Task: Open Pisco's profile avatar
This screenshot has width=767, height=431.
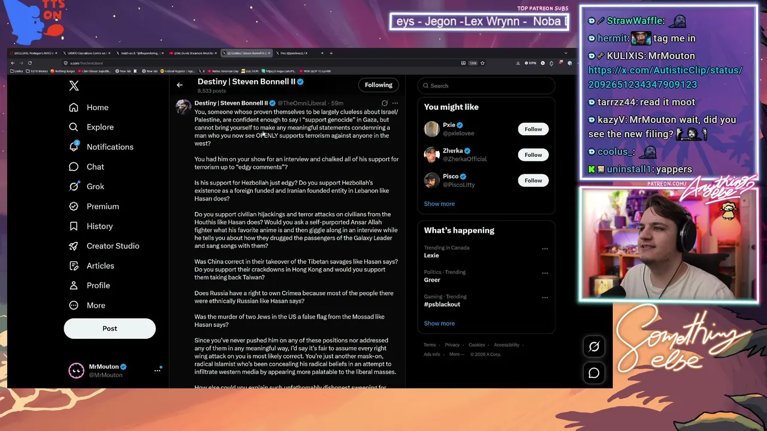Action: coord(431,180)
